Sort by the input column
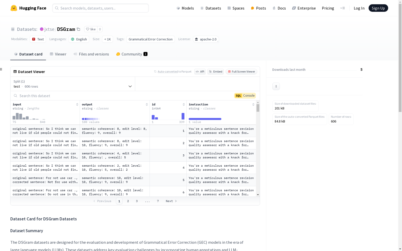The height and width of the screenshot is (251, 402). 77,104
